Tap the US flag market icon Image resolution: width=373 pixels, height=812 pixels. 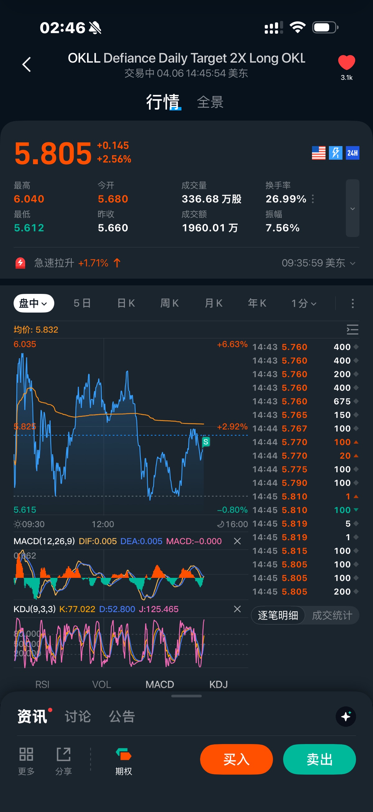pyautogui.click(x=318, y=153)
